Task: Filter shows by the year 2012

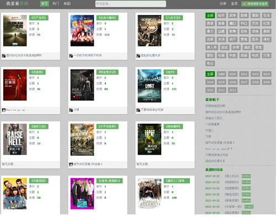Action: pos(232,90)
